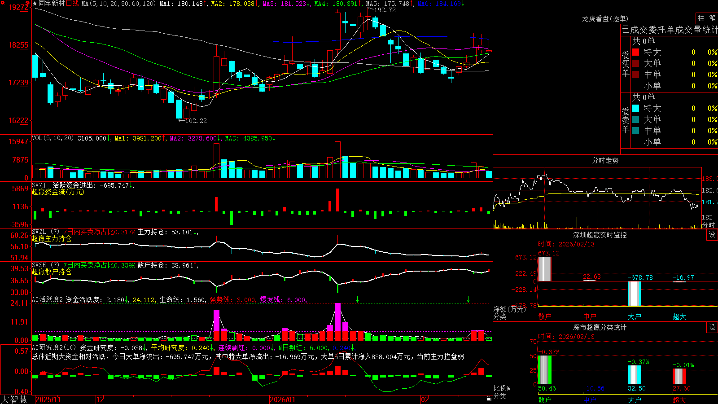This screenshot has height=404, width=718.
Task: Click the 时间: 2026/02/13 label in 分类统计
Action: pos(566,337)
